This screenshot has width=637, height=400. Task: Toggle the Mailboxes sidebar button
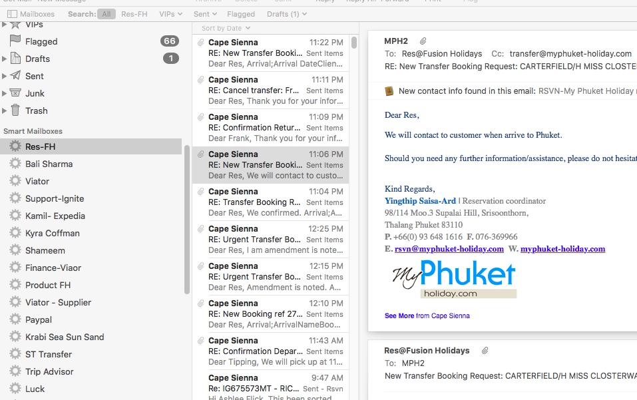click(31, 14)
